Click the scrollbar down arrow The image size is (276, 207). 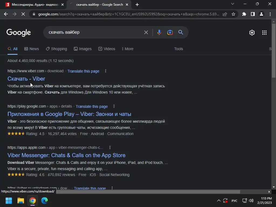click(x=274, y=187)
